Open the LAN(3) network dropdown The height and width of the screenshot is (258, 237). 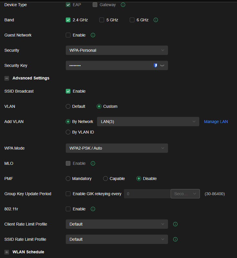click(148, 122)
